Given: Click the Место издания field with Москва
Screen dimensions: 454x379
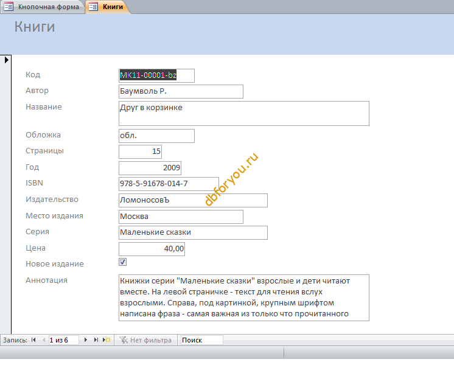Looking at the screenshot, I should (x=181, y=217).
